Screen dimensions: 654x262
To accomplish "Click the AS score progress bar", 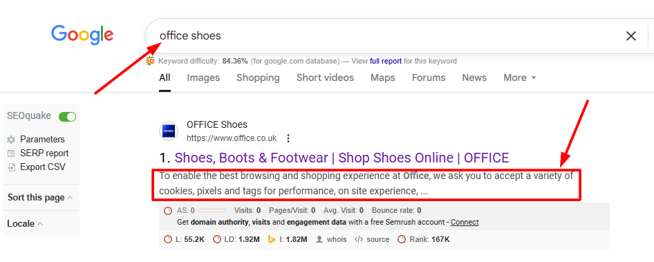I will point(212,211).
